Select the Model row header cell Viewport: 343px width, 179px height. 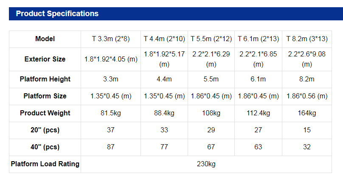[45, 39]
